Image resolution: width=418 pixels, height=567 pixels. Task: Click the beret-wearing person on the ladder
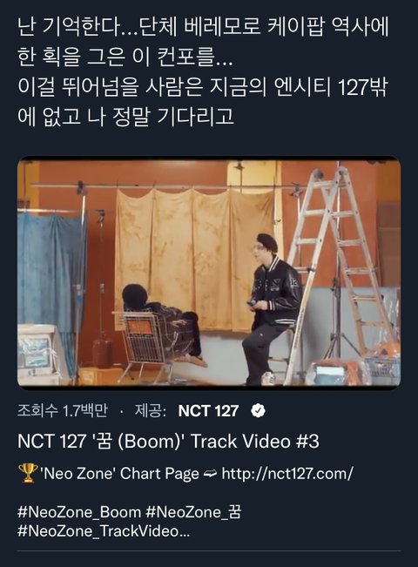[271, 309]
